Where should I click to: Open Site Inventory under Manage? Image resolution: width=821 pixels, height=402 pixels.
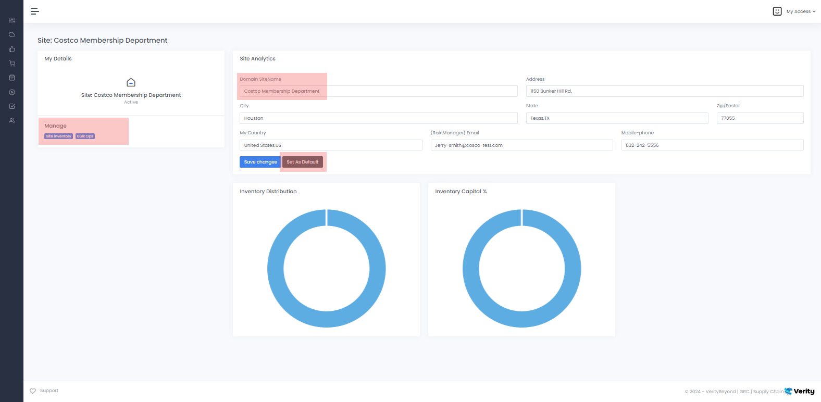(59, 136)
